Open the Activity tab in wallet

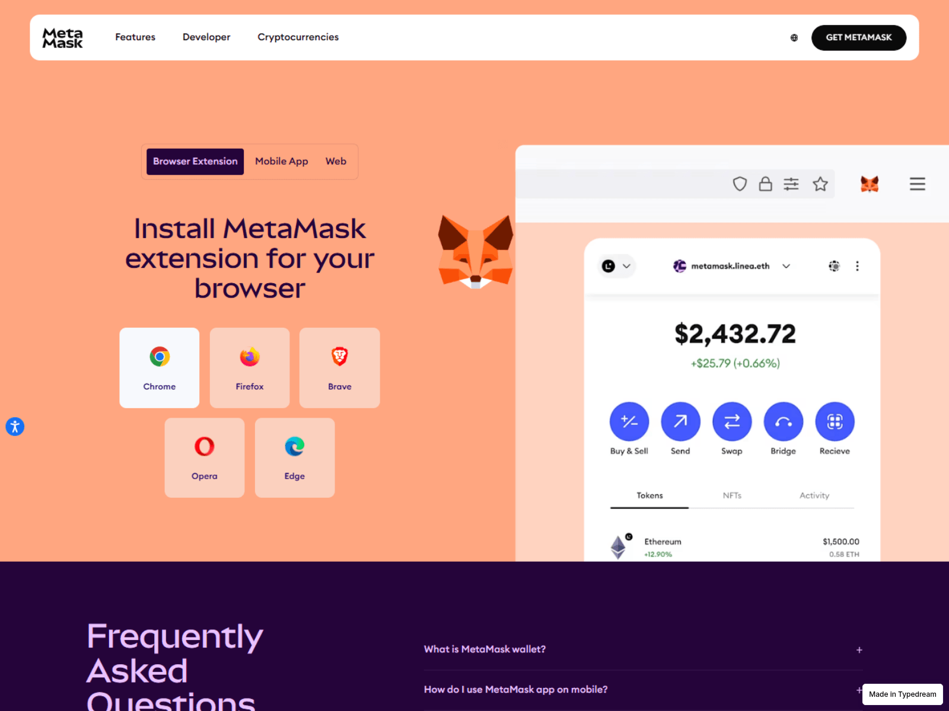(x=814, y=496)
